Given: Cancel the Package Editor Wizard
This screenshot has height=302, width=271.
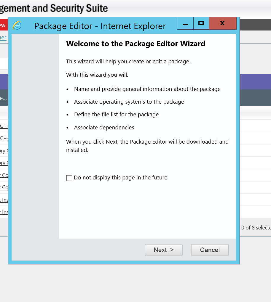Looking at the screenshot, I should [x=210, y=250].
